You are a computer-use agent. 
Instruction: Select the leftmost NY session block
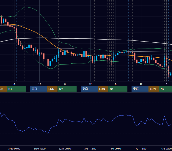(x=16, y=89)
